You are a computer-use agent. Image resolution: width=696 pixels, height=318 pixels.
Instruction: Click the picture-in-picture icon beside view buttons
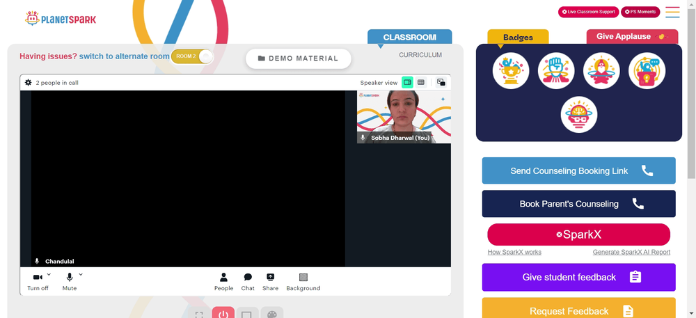click(441, 83)
